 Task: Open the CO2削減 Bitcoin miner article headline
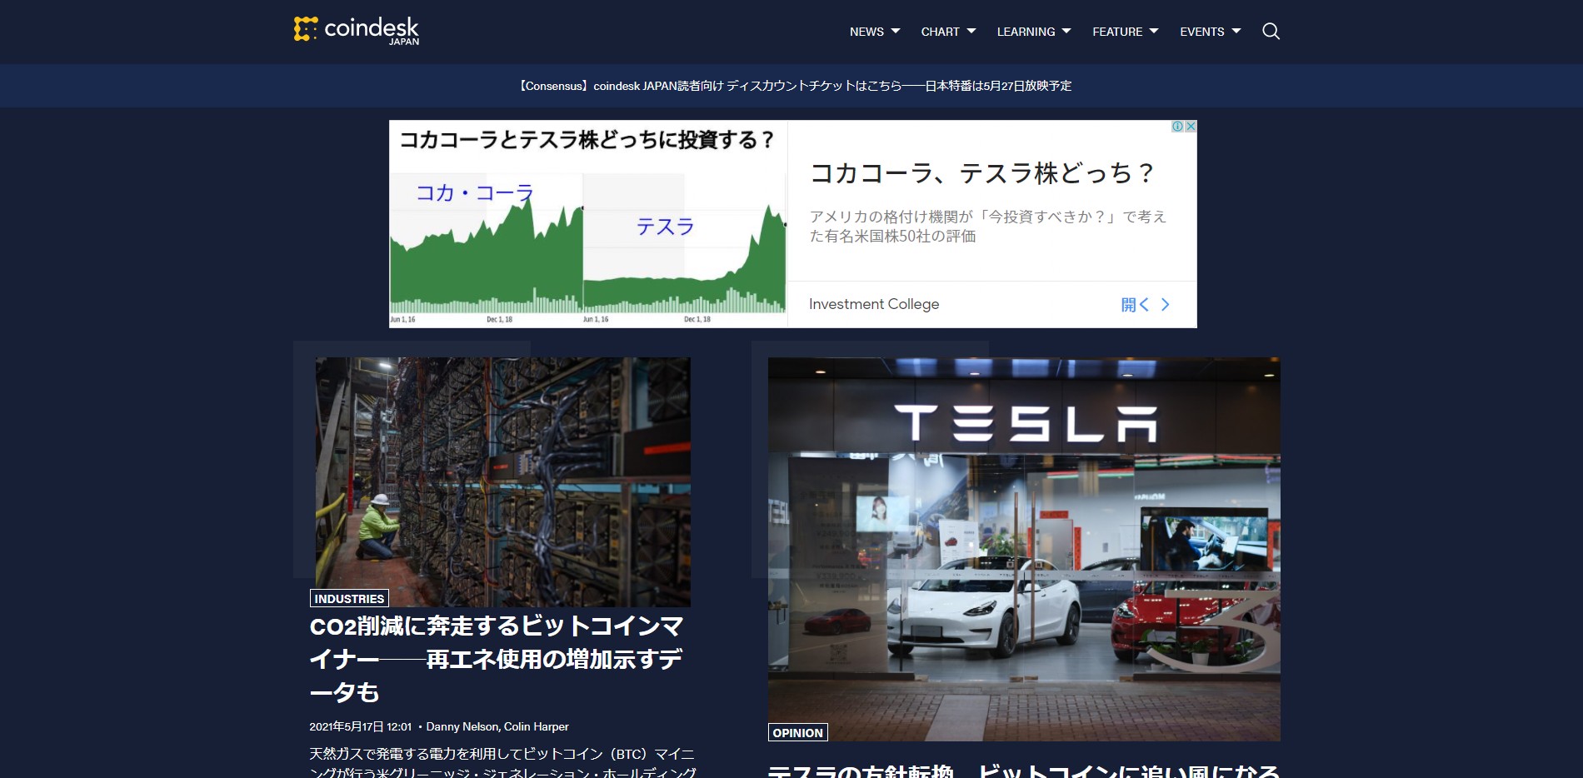click(497, 659)
